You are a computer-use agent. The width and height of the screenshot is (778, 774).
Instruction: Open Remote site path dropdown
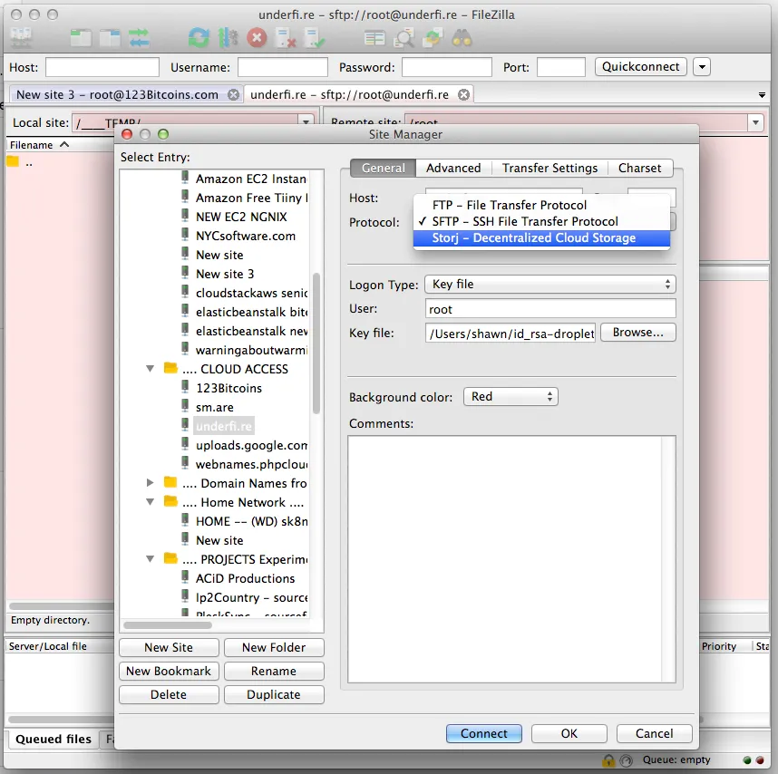coord(755,122)
